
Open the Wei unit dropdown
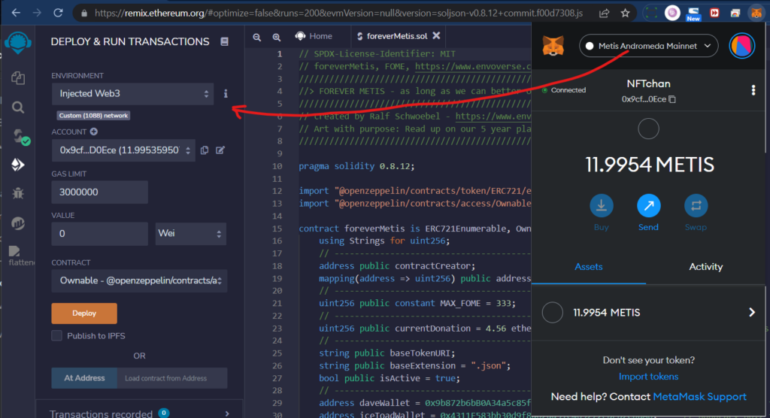(190, 234)
